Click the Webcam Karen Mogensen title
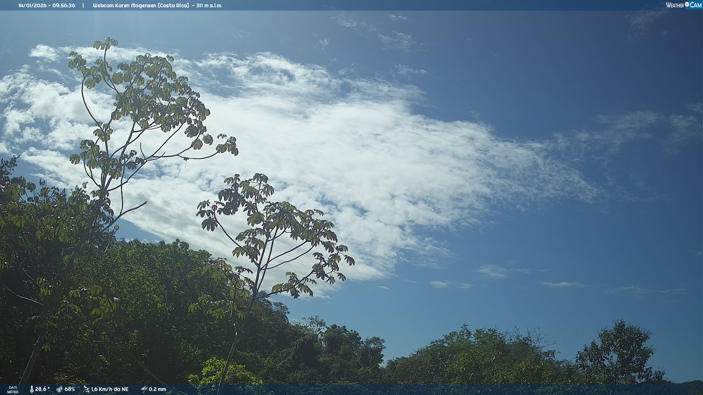The width and height of the screenshot is (703, 395). [124, 5]
